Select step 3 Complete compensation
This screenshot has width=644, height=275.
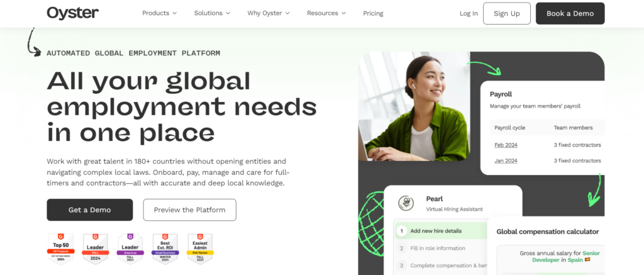click(x=441, y=266)
